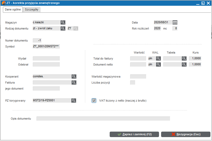Open the calendar picker for Data
The image size is (212, 141).
175,22
